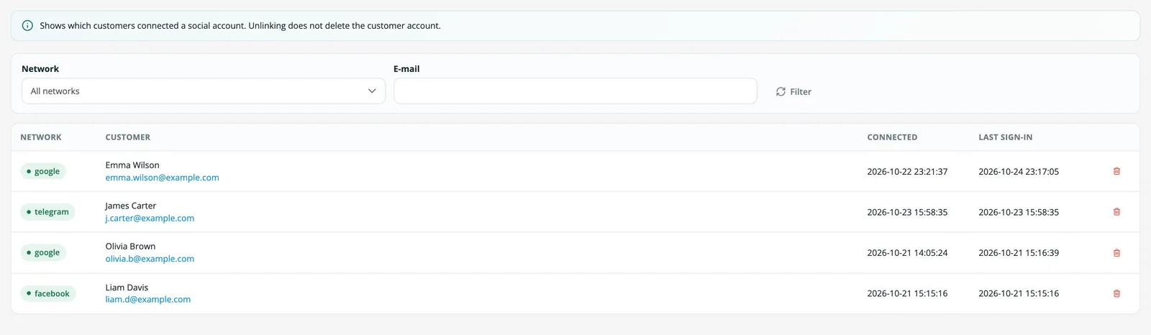Sort by Last Sign-In column header

1005,137
